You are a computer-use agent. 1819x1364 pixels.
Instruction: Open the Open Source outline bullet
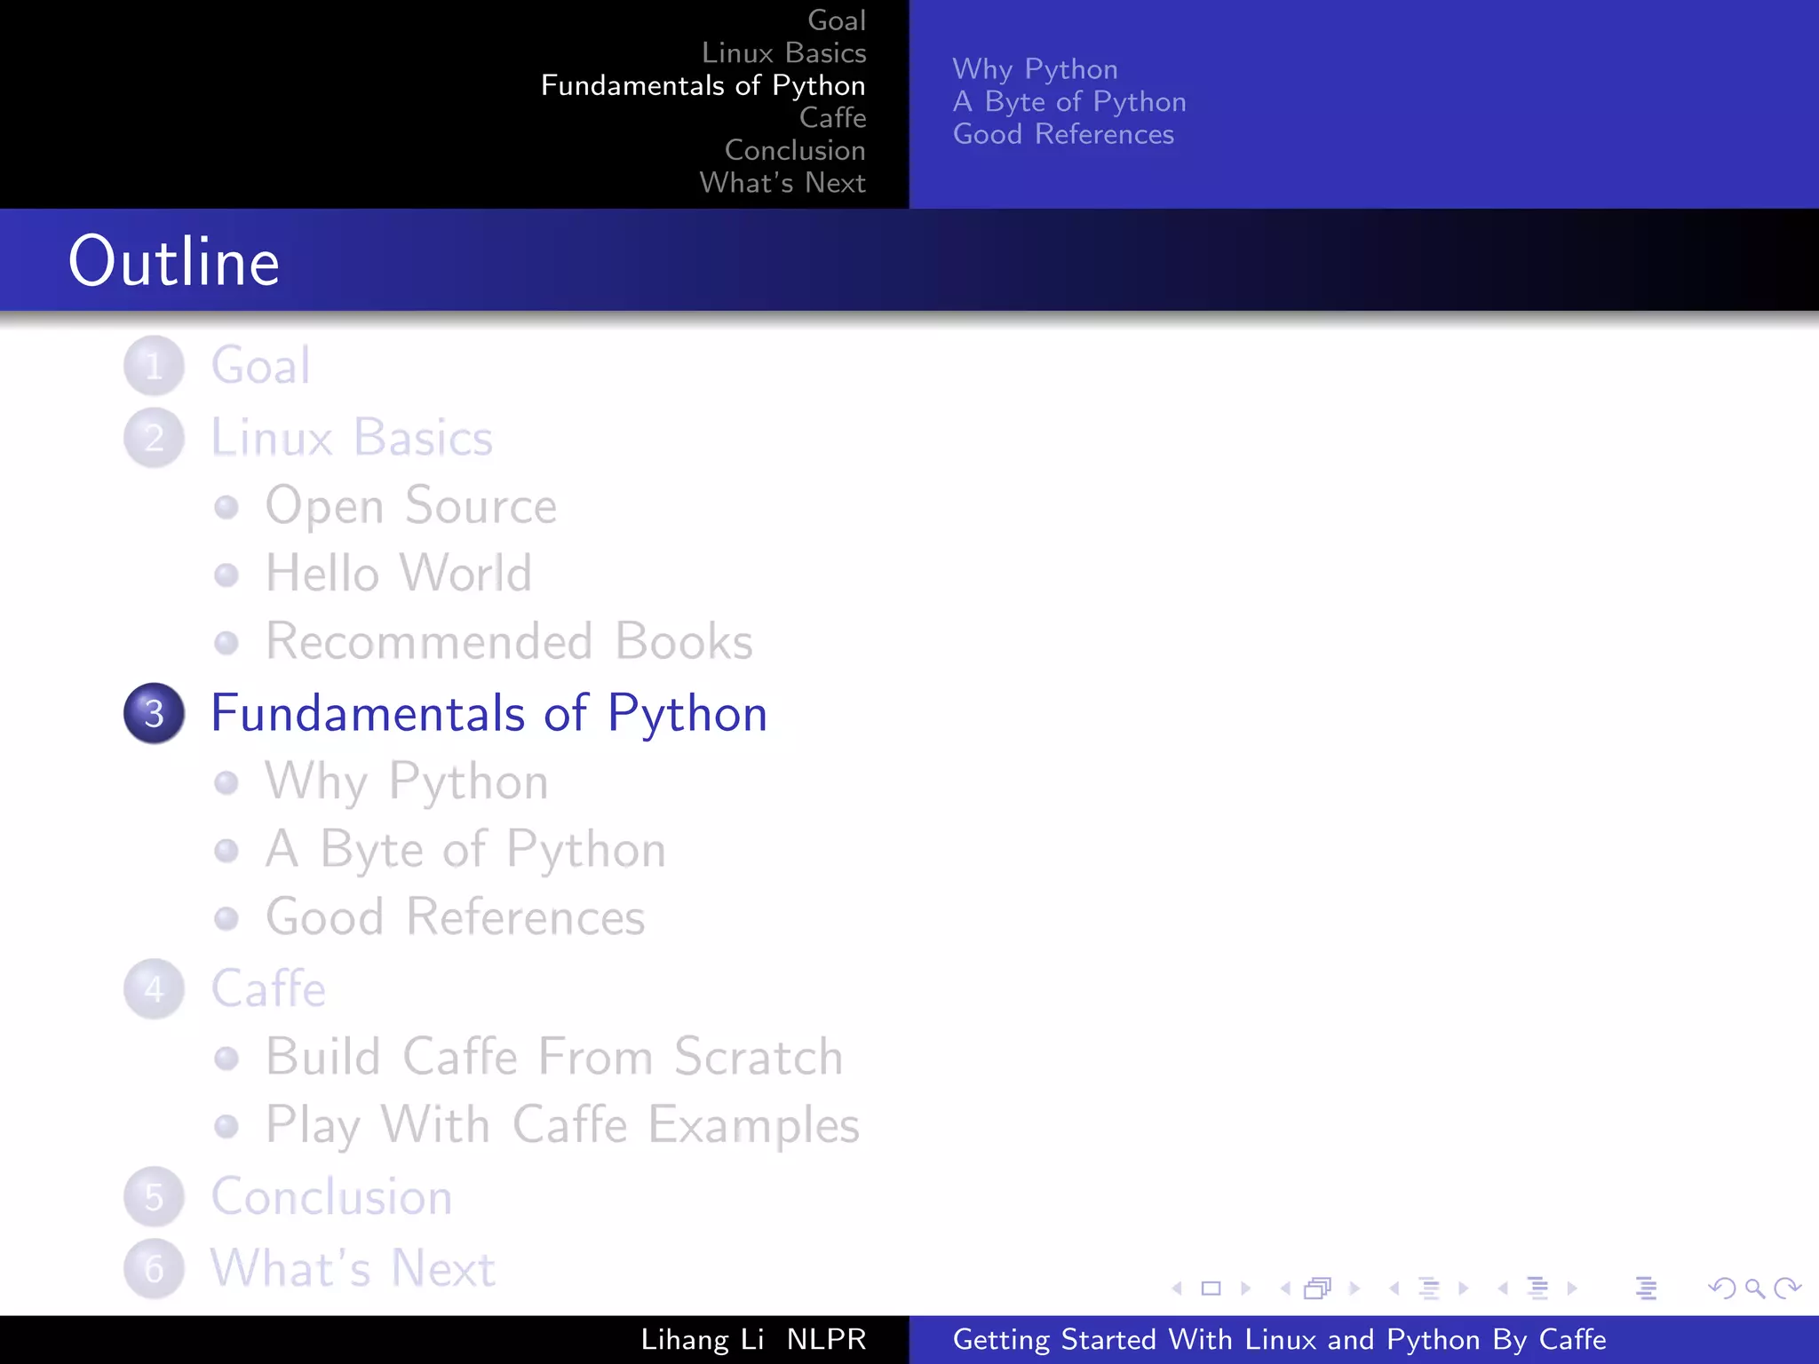[411, 506]
